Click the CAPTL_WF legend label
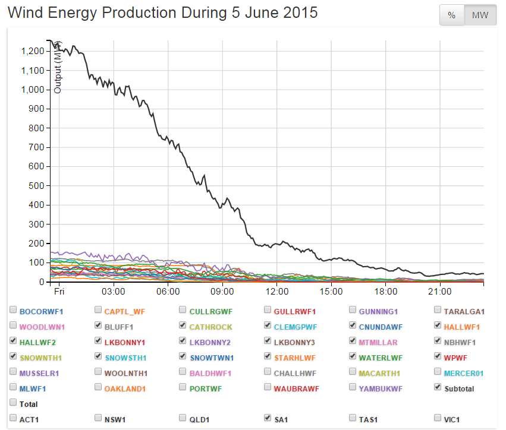 pyautogui.click(x=124, y=311)
